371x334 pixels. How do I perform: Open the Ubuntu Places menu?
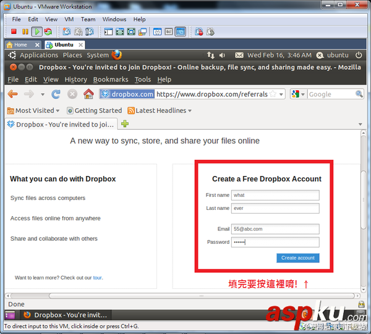pyautogui.click(x=72, y=55)
